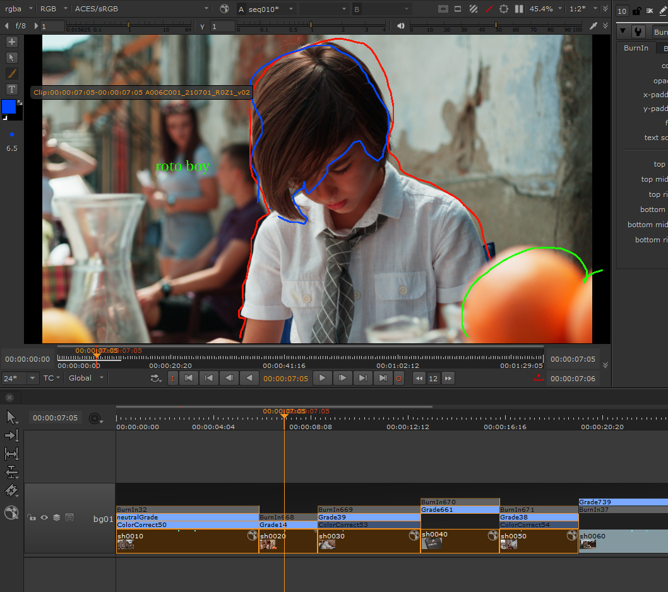
Task: Toggle visibility of bg01 track
Action: tap(44, 518)
